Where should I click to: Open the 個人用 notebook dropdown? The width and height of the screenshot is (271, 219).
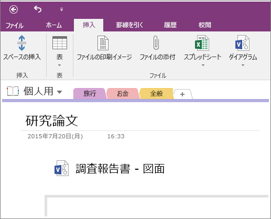tap(60, 92)
